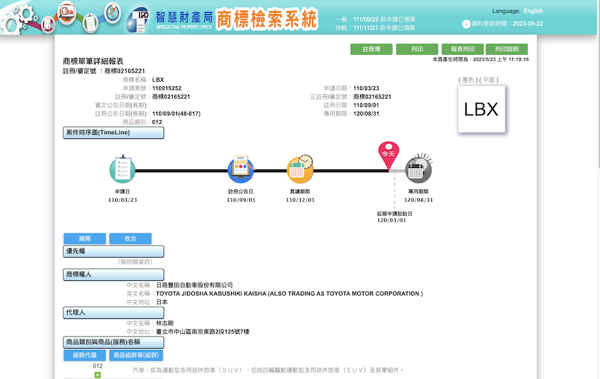Image resolution: width=600 pixels, height=379 pixels.
Task: Click the TOYOTA JIDOSHA KABUSHIKI KAISHA English name
Action: click(x=289, y=294)
